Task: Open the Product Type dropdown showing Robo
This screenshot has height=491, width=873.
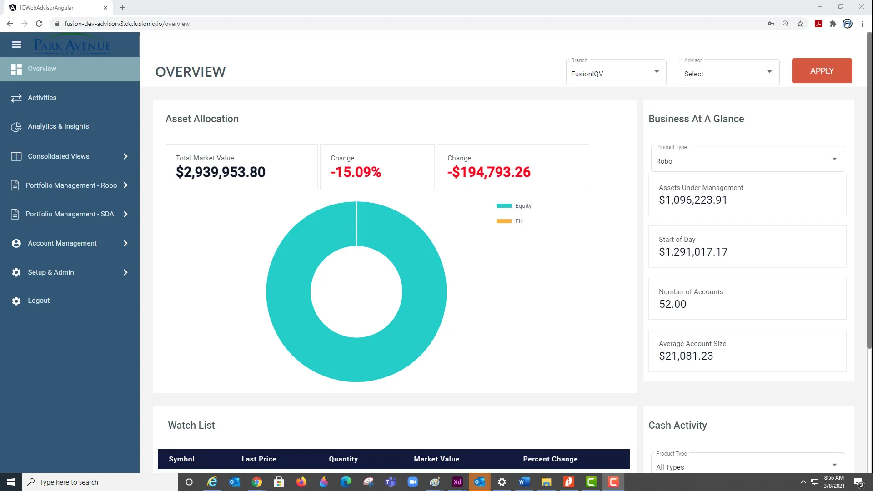Action: tap(747, 159)
